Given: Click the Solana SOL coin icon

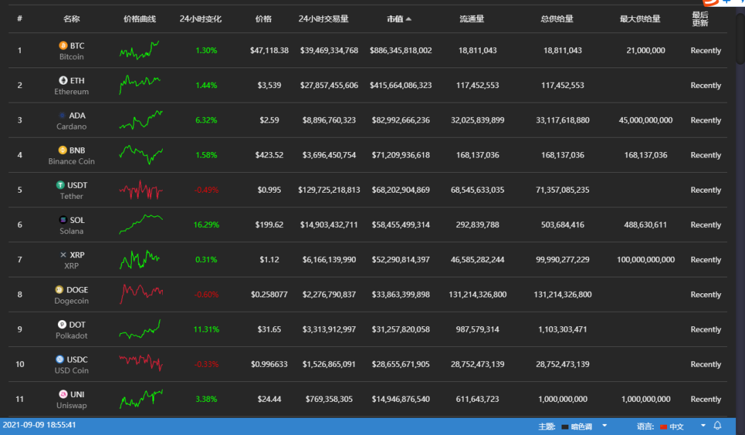Looking at the screenshot, I should pos(63,220).
